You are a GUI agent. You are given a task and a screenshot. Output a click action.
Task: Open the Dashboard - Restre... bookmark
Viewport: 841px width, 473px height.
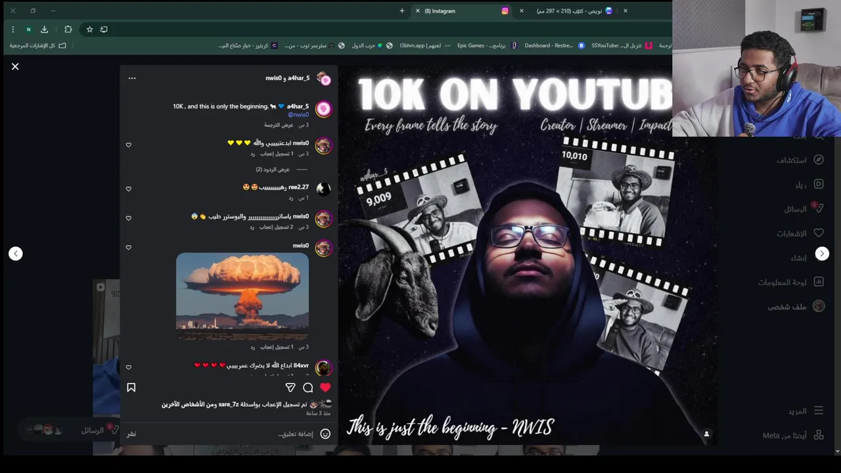(554, 45)
